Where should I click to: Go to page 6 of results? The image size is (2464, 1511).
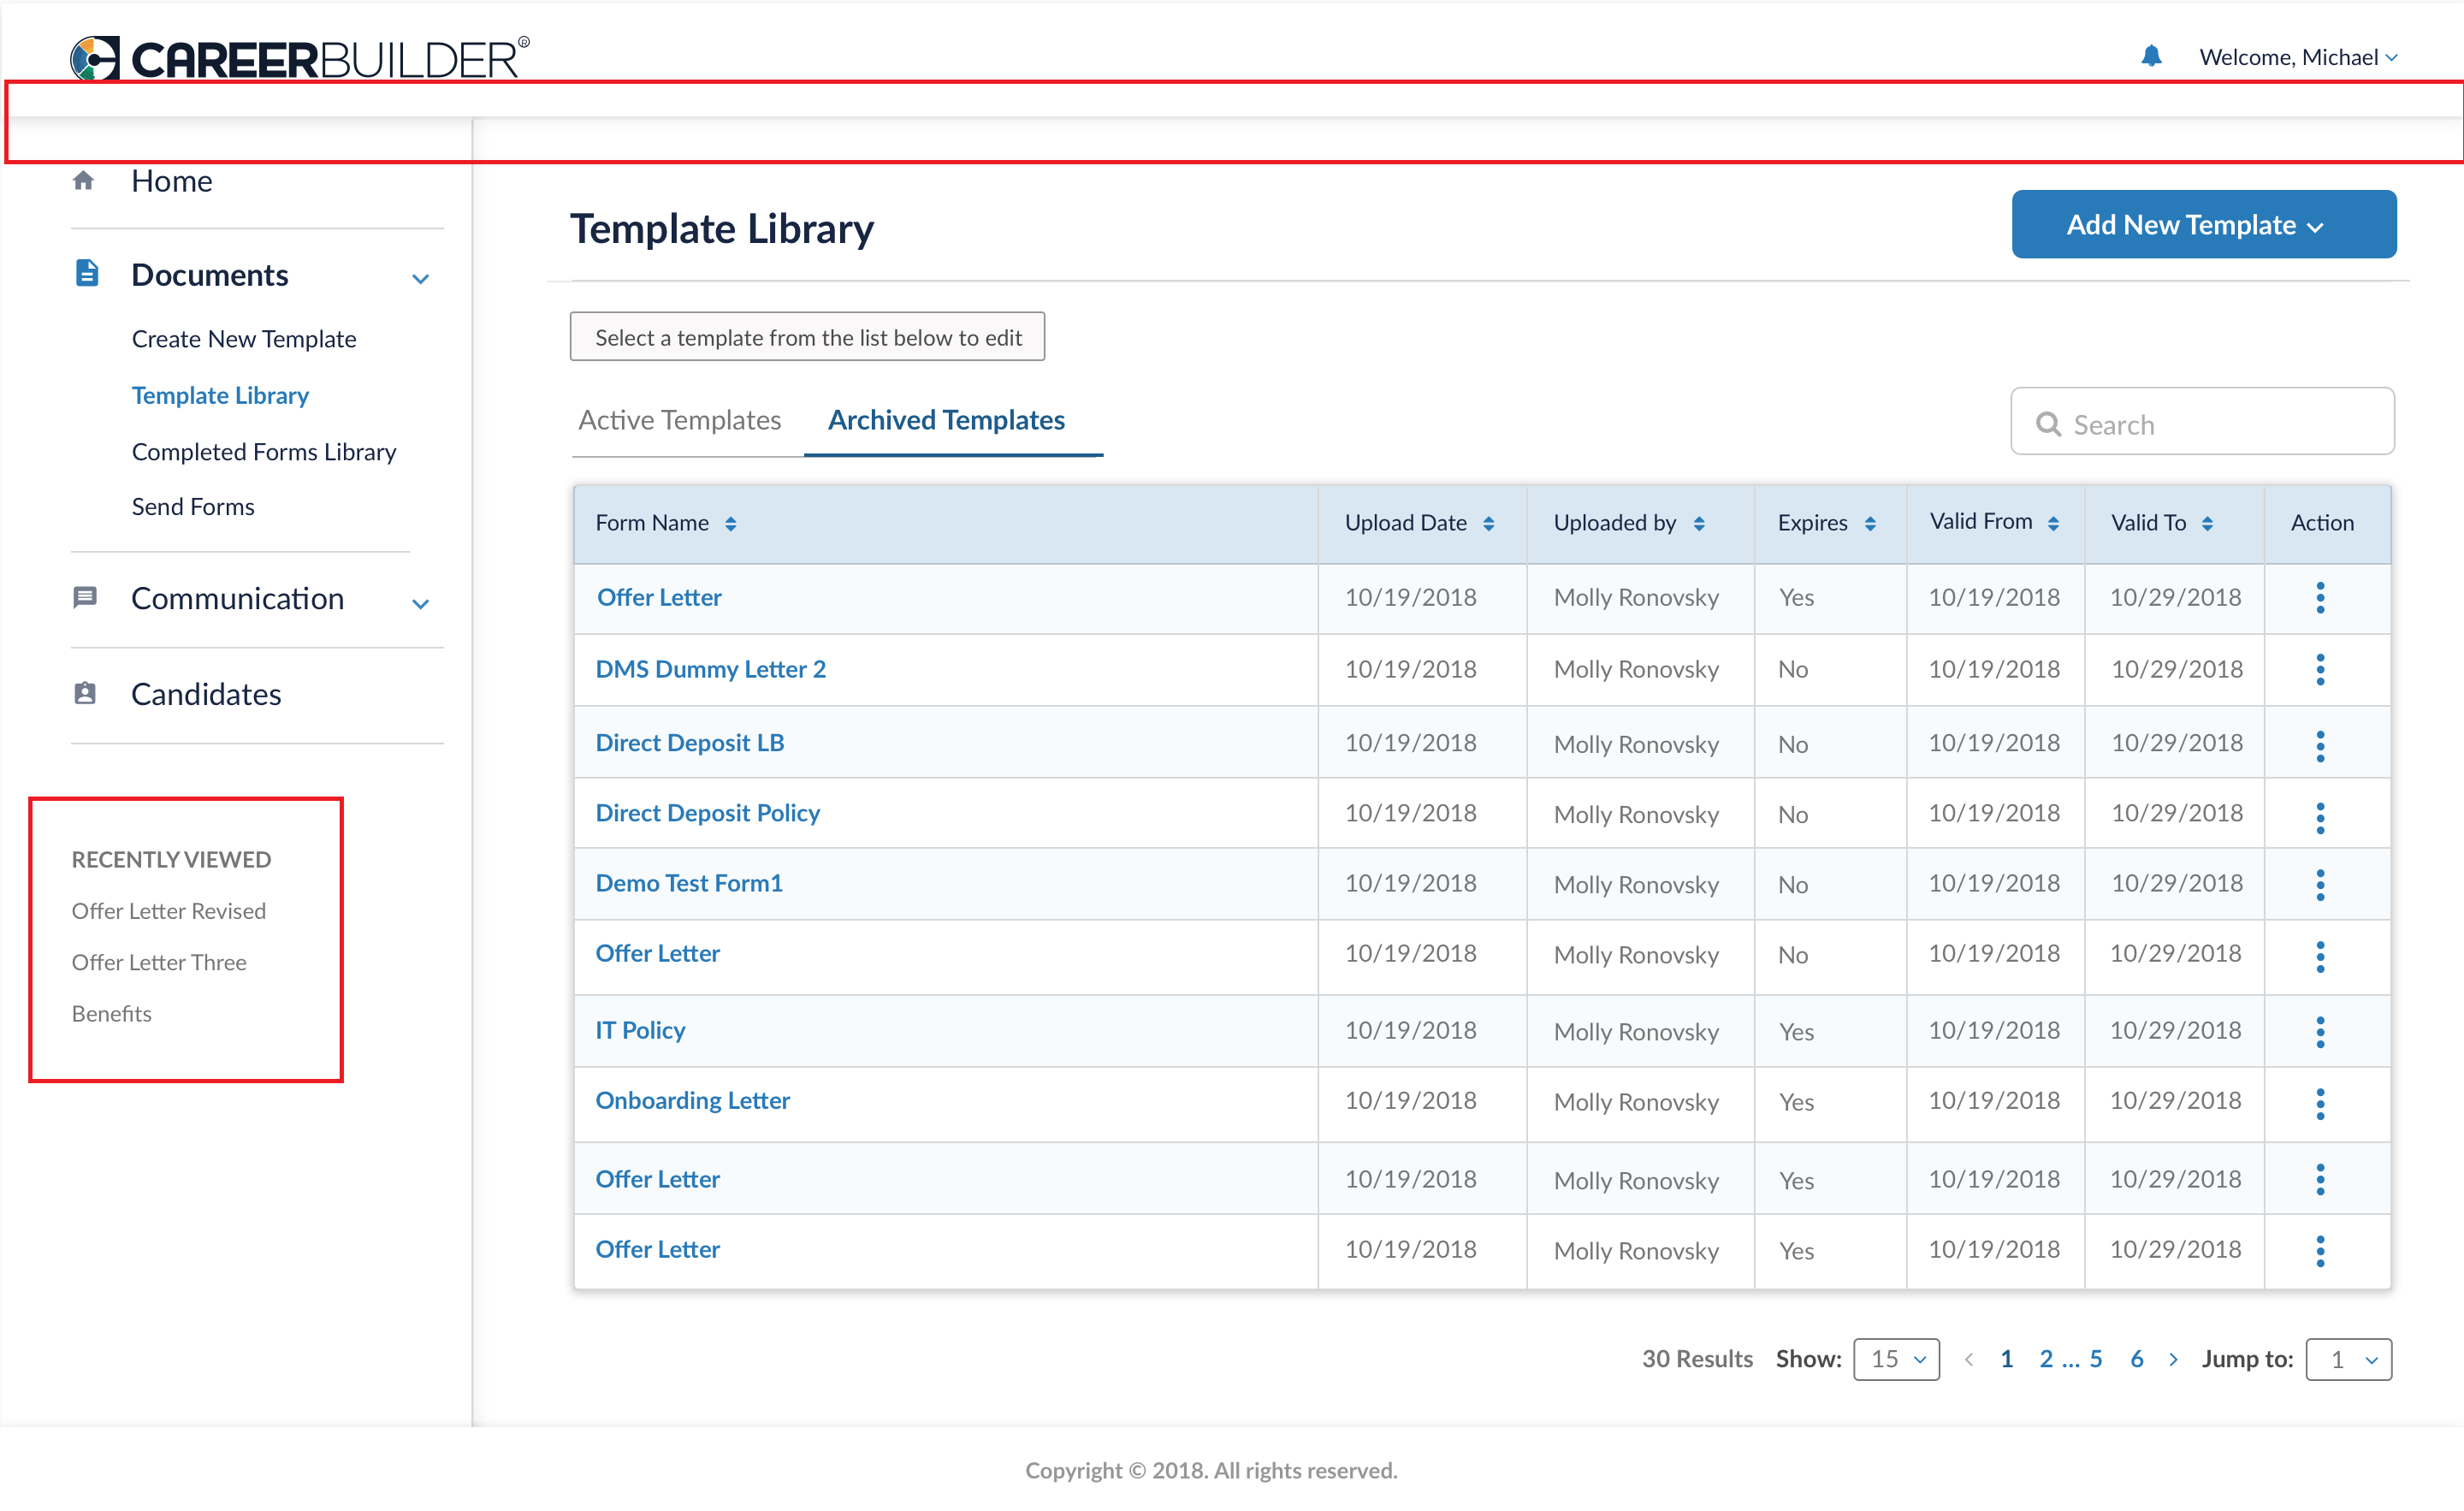point(2136,1359)
